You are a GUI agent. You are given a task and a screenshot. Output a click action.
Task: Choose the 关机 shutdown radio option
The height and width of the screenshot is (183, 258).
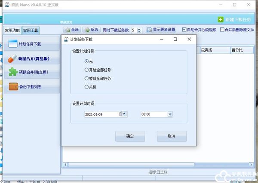87,87
